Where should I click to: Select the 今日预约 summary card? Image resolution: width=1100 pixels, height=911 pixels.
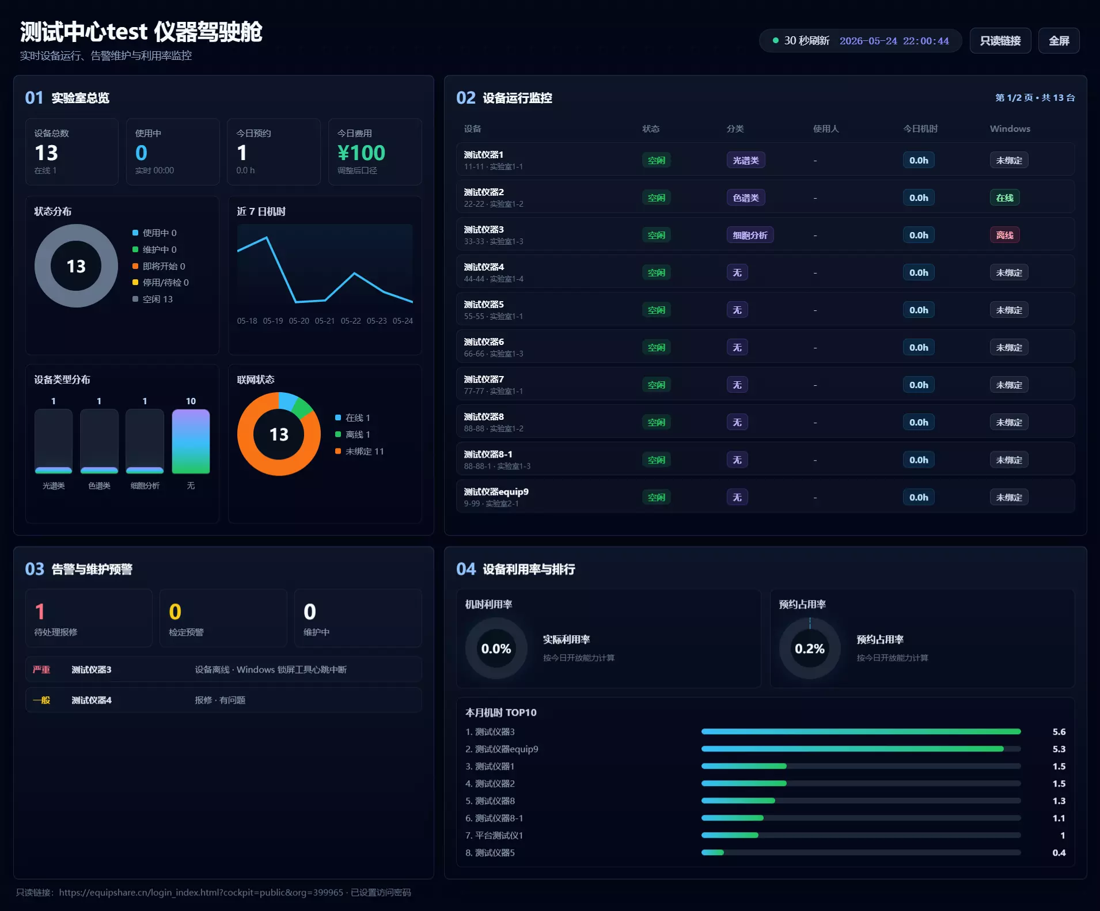coord(274,151)
